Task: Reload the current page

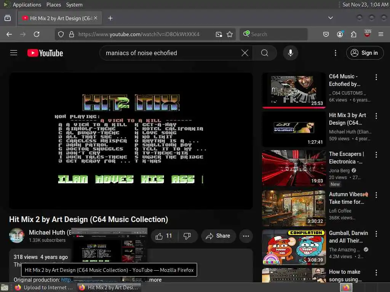Action: 37,34
